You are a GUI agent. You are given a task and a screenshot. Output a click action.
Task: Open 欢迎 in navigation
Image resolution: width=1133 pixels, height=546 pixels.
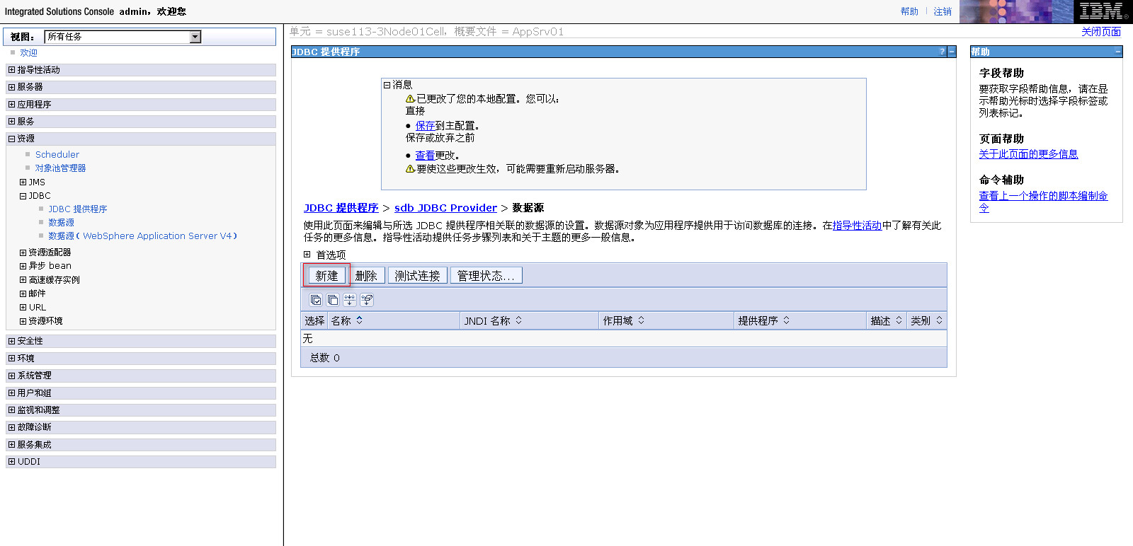coord(28,53)
